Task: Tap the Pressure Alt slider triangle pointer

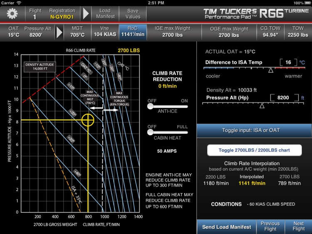Action: point(262,106)
